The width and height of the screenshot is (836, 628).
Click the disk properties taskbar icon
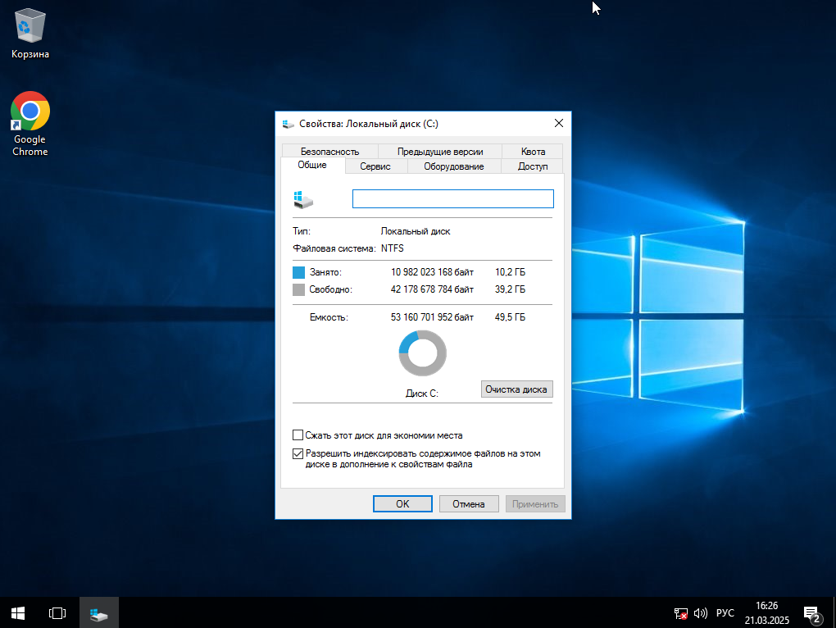tap(99, 612)
